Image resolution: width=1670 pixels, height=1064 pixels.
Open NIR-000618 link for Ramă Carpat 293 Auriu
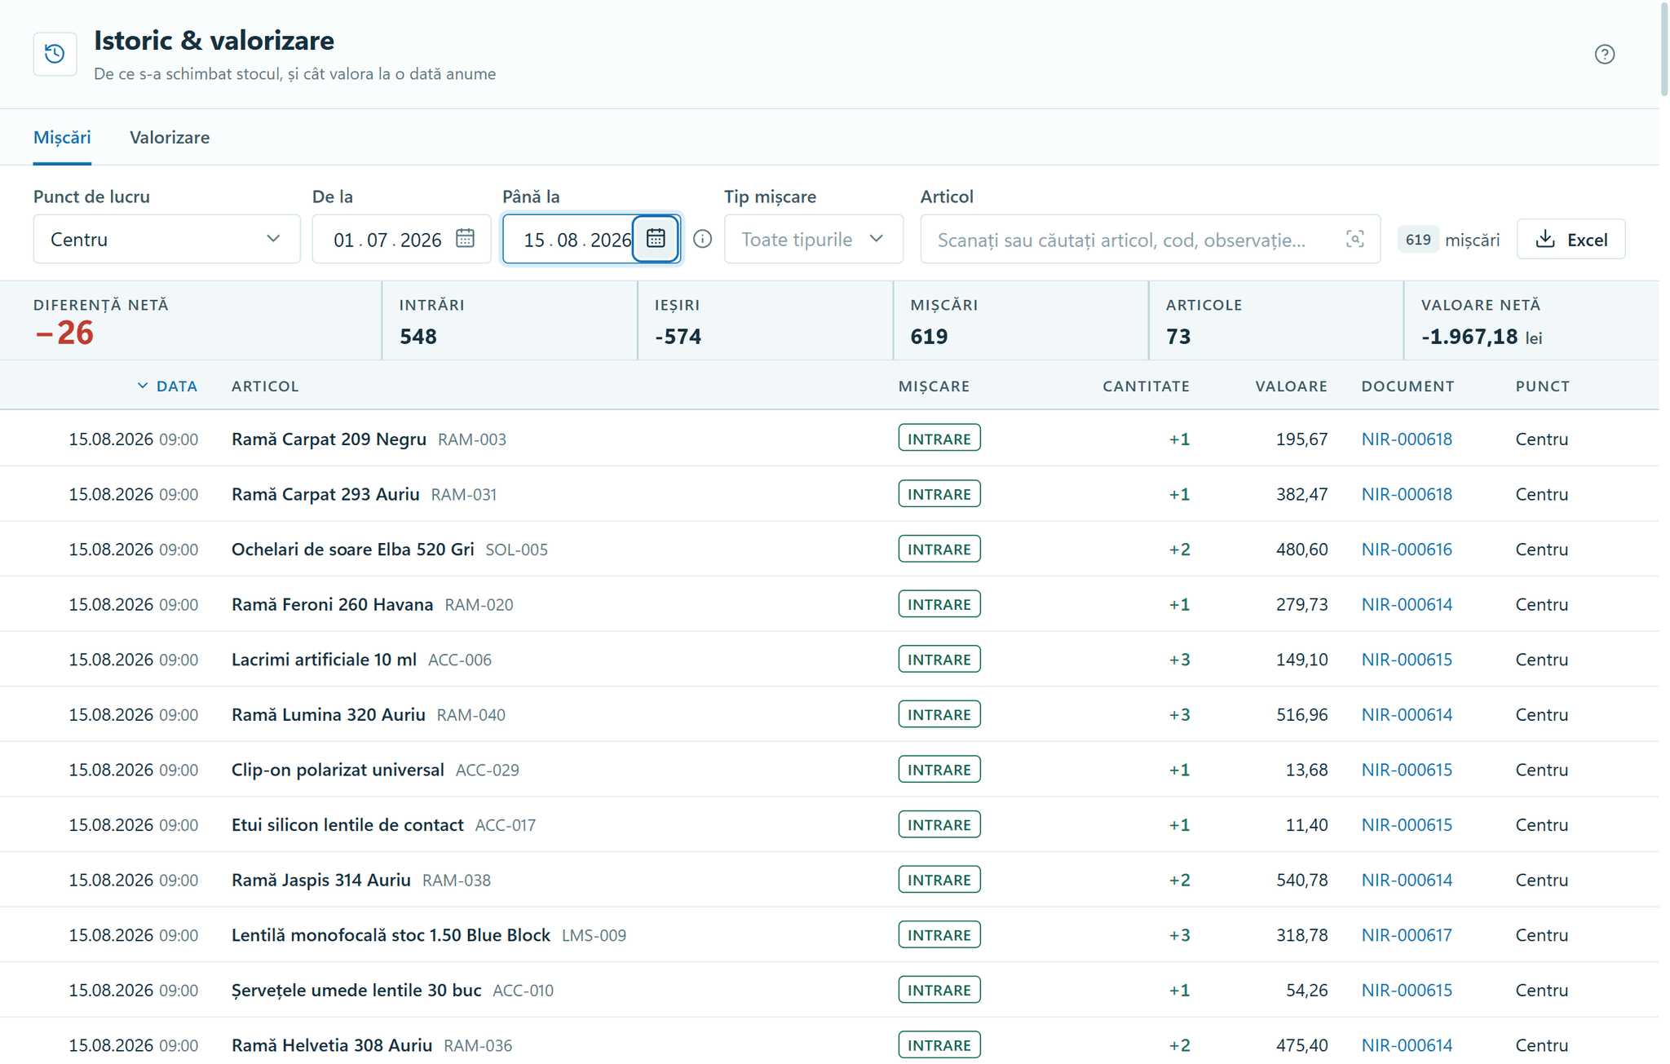click(x=1407, y=494)
